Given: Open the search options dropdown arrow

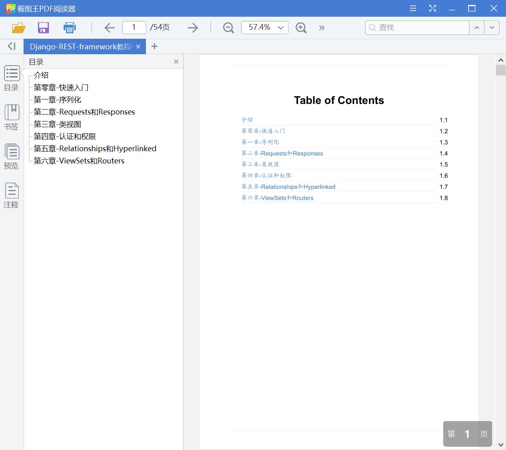Looking at the screenshot, I should point(492,27).
